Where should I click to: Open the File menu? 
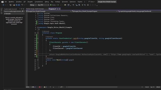[x=6, y=2]
